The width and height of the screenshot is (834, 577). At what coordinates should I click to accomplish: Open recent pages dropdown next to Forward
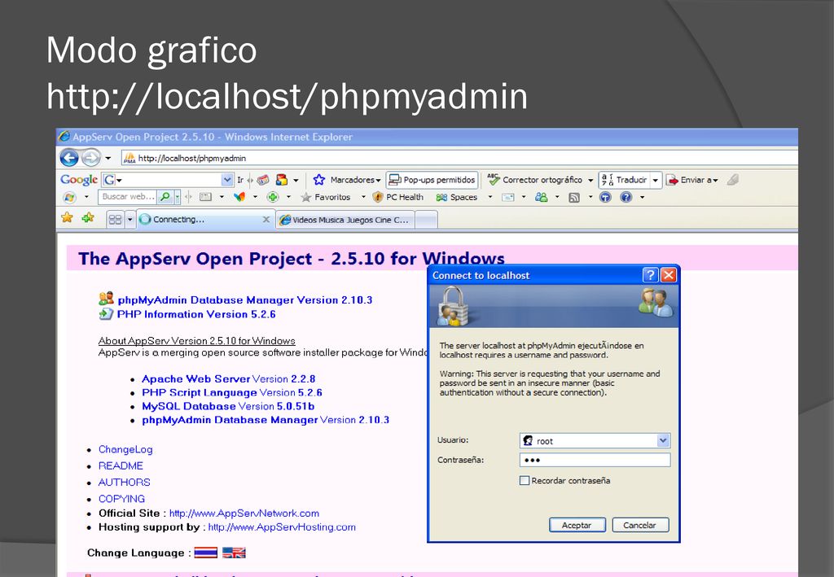click(108, 159)
